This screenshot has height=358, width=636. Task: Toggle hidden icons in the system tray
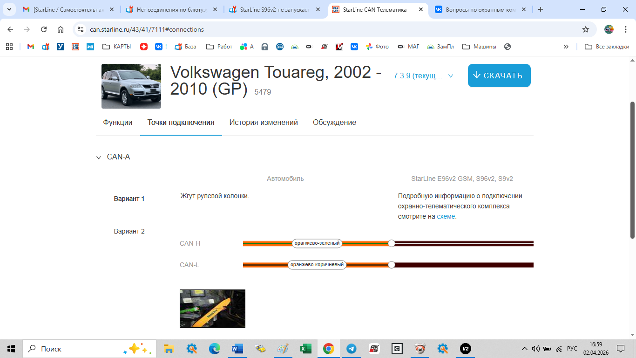point(524,348)
